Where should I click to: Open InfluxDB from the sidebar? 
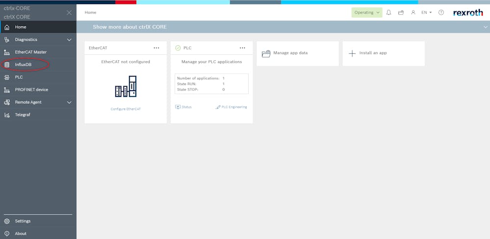tap(38, 65)
